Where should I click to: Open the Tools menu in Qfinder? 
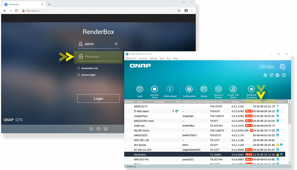[162, 58]
